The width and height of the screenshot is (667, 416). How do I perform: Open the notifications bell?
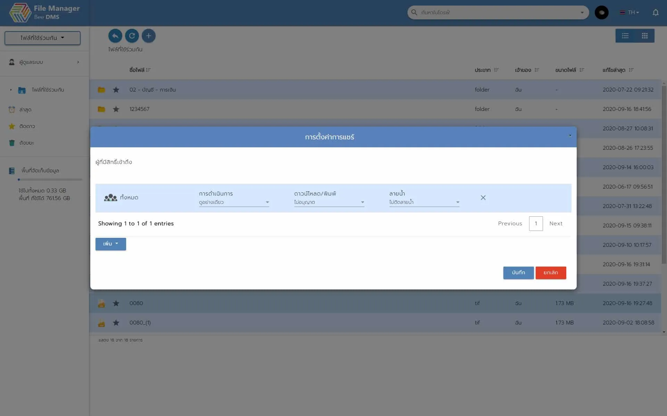tap(655, 12)
